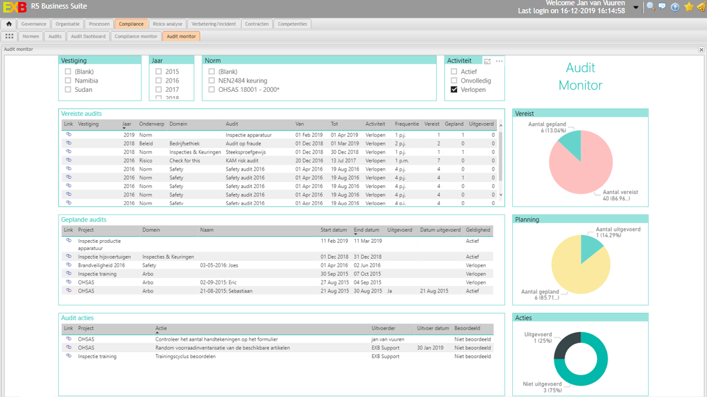Open the Audit Dashboard tab
707x397 pixels.
click(x=88, y=36)
